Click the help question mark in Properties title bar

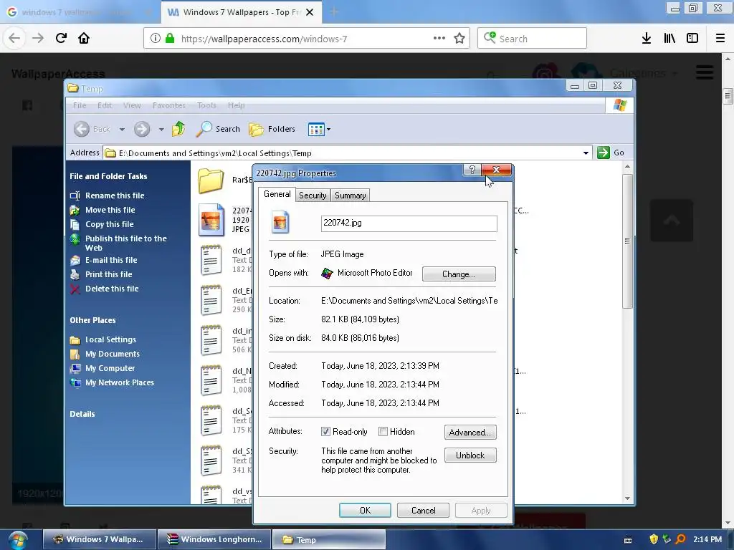coord(472,170)
